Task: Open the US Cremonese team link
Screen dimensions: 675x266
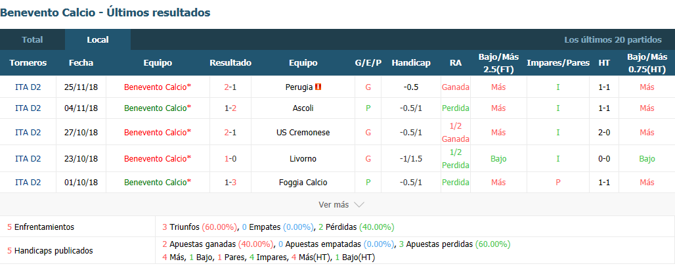Action: pyautogui.click(x=303, y=133)
